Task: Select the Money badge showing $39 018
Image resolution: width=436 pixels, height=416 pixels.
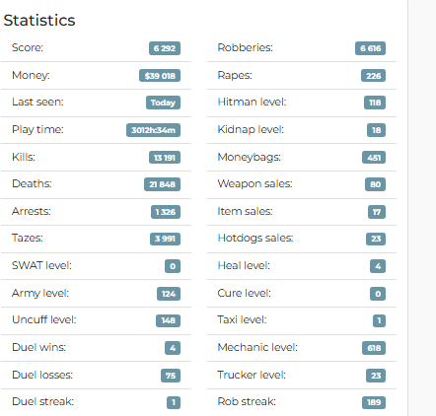Action: click(x=160, y=76)
